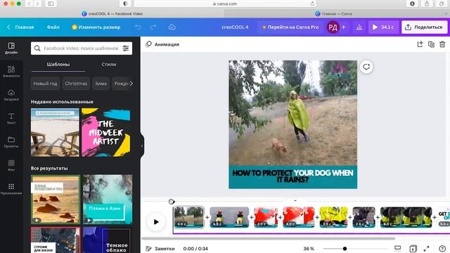Click Изменить размер resize button

tap(96, 27)
